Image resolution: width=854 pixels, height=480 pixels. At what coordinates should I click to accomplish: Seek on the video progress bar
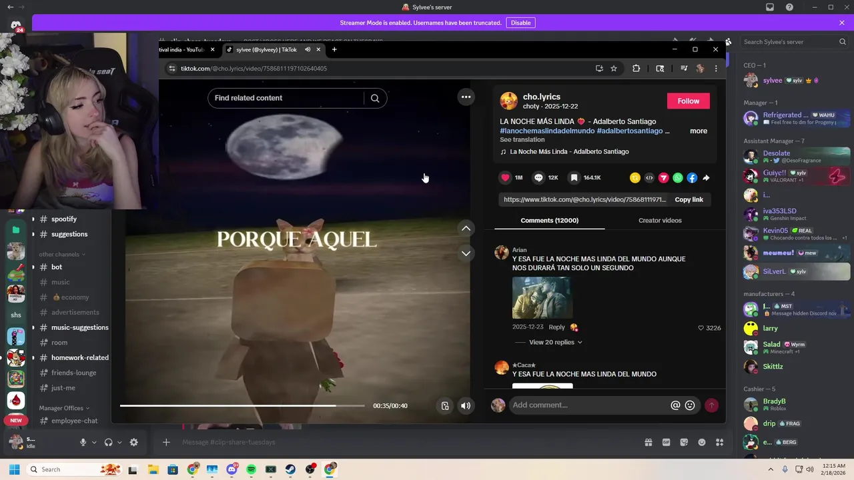[x=242, y=405]
